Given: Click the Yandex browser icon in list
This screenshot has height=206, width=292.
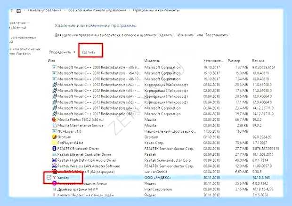Looking at the screenshot, I should pos(54,178).
